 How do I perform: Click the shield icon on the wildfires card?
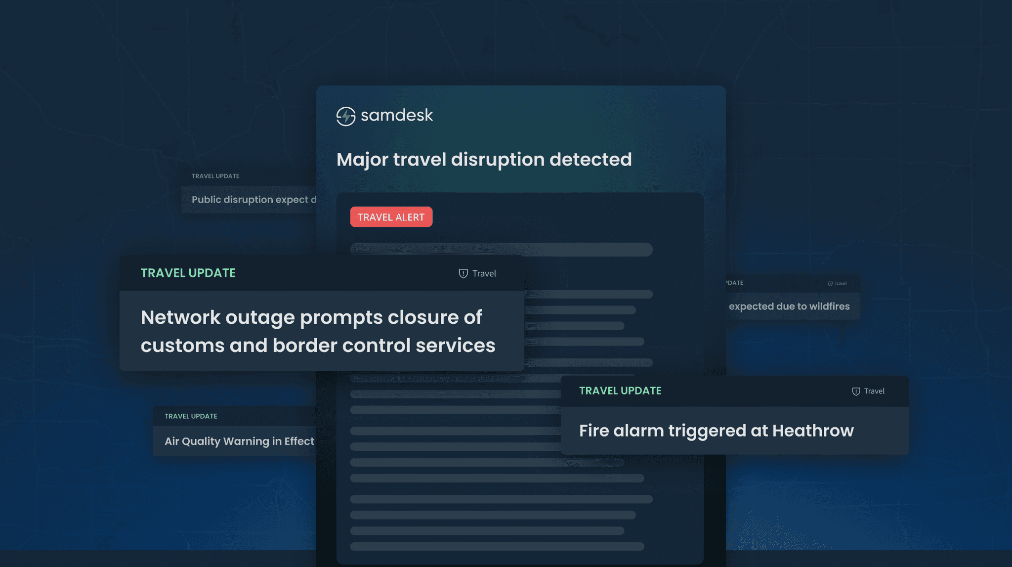[x=829, y=283]
